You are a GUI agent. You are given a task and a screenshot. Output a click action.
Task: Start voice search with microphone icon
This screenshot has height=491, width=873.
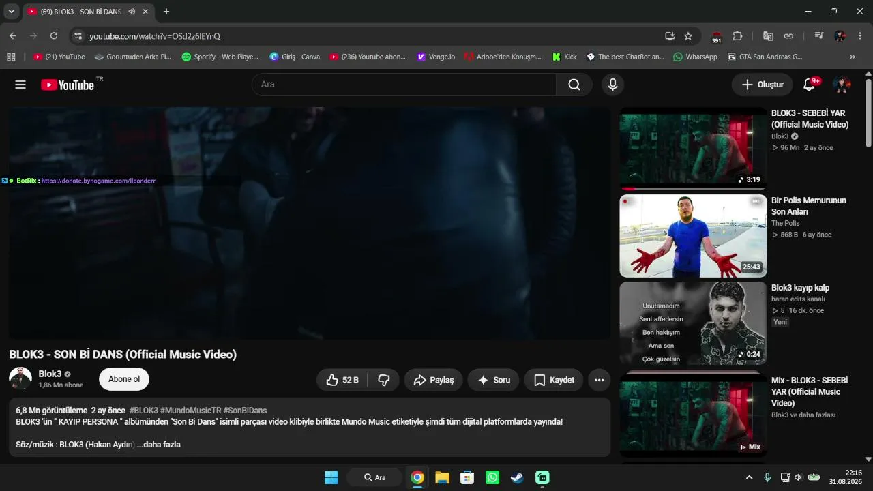pos(612,85)
